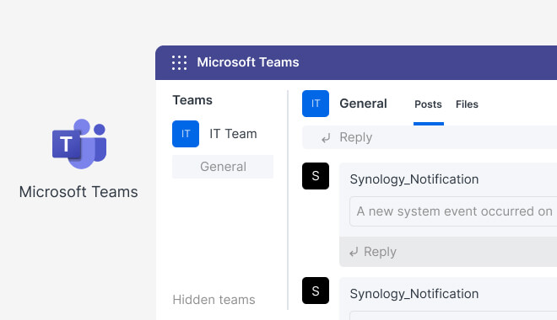Click second Synology_Notification sender name
Screen dimensions: 557x320
pyautogui.click(x=414, y=294)
